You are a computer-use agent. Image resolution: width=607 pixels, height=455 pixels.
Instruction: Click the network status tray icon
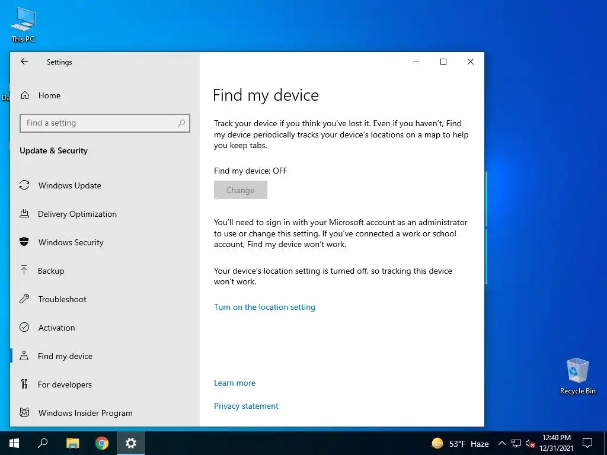(x=516, y=443)
